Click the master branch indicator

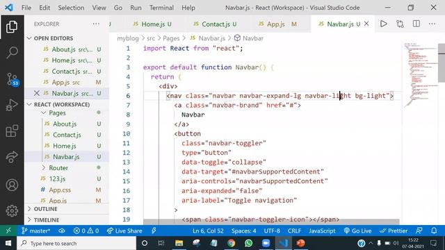(x=35, y=231)
